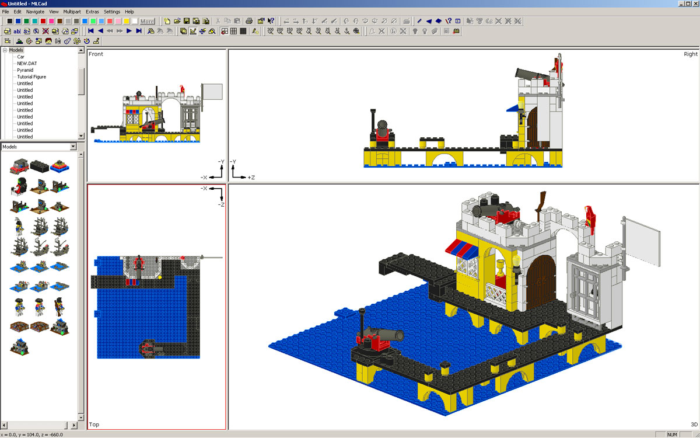Toggle the fine black grid icon
The height and width of the screenshot is (438, 700).
[243, 30]
